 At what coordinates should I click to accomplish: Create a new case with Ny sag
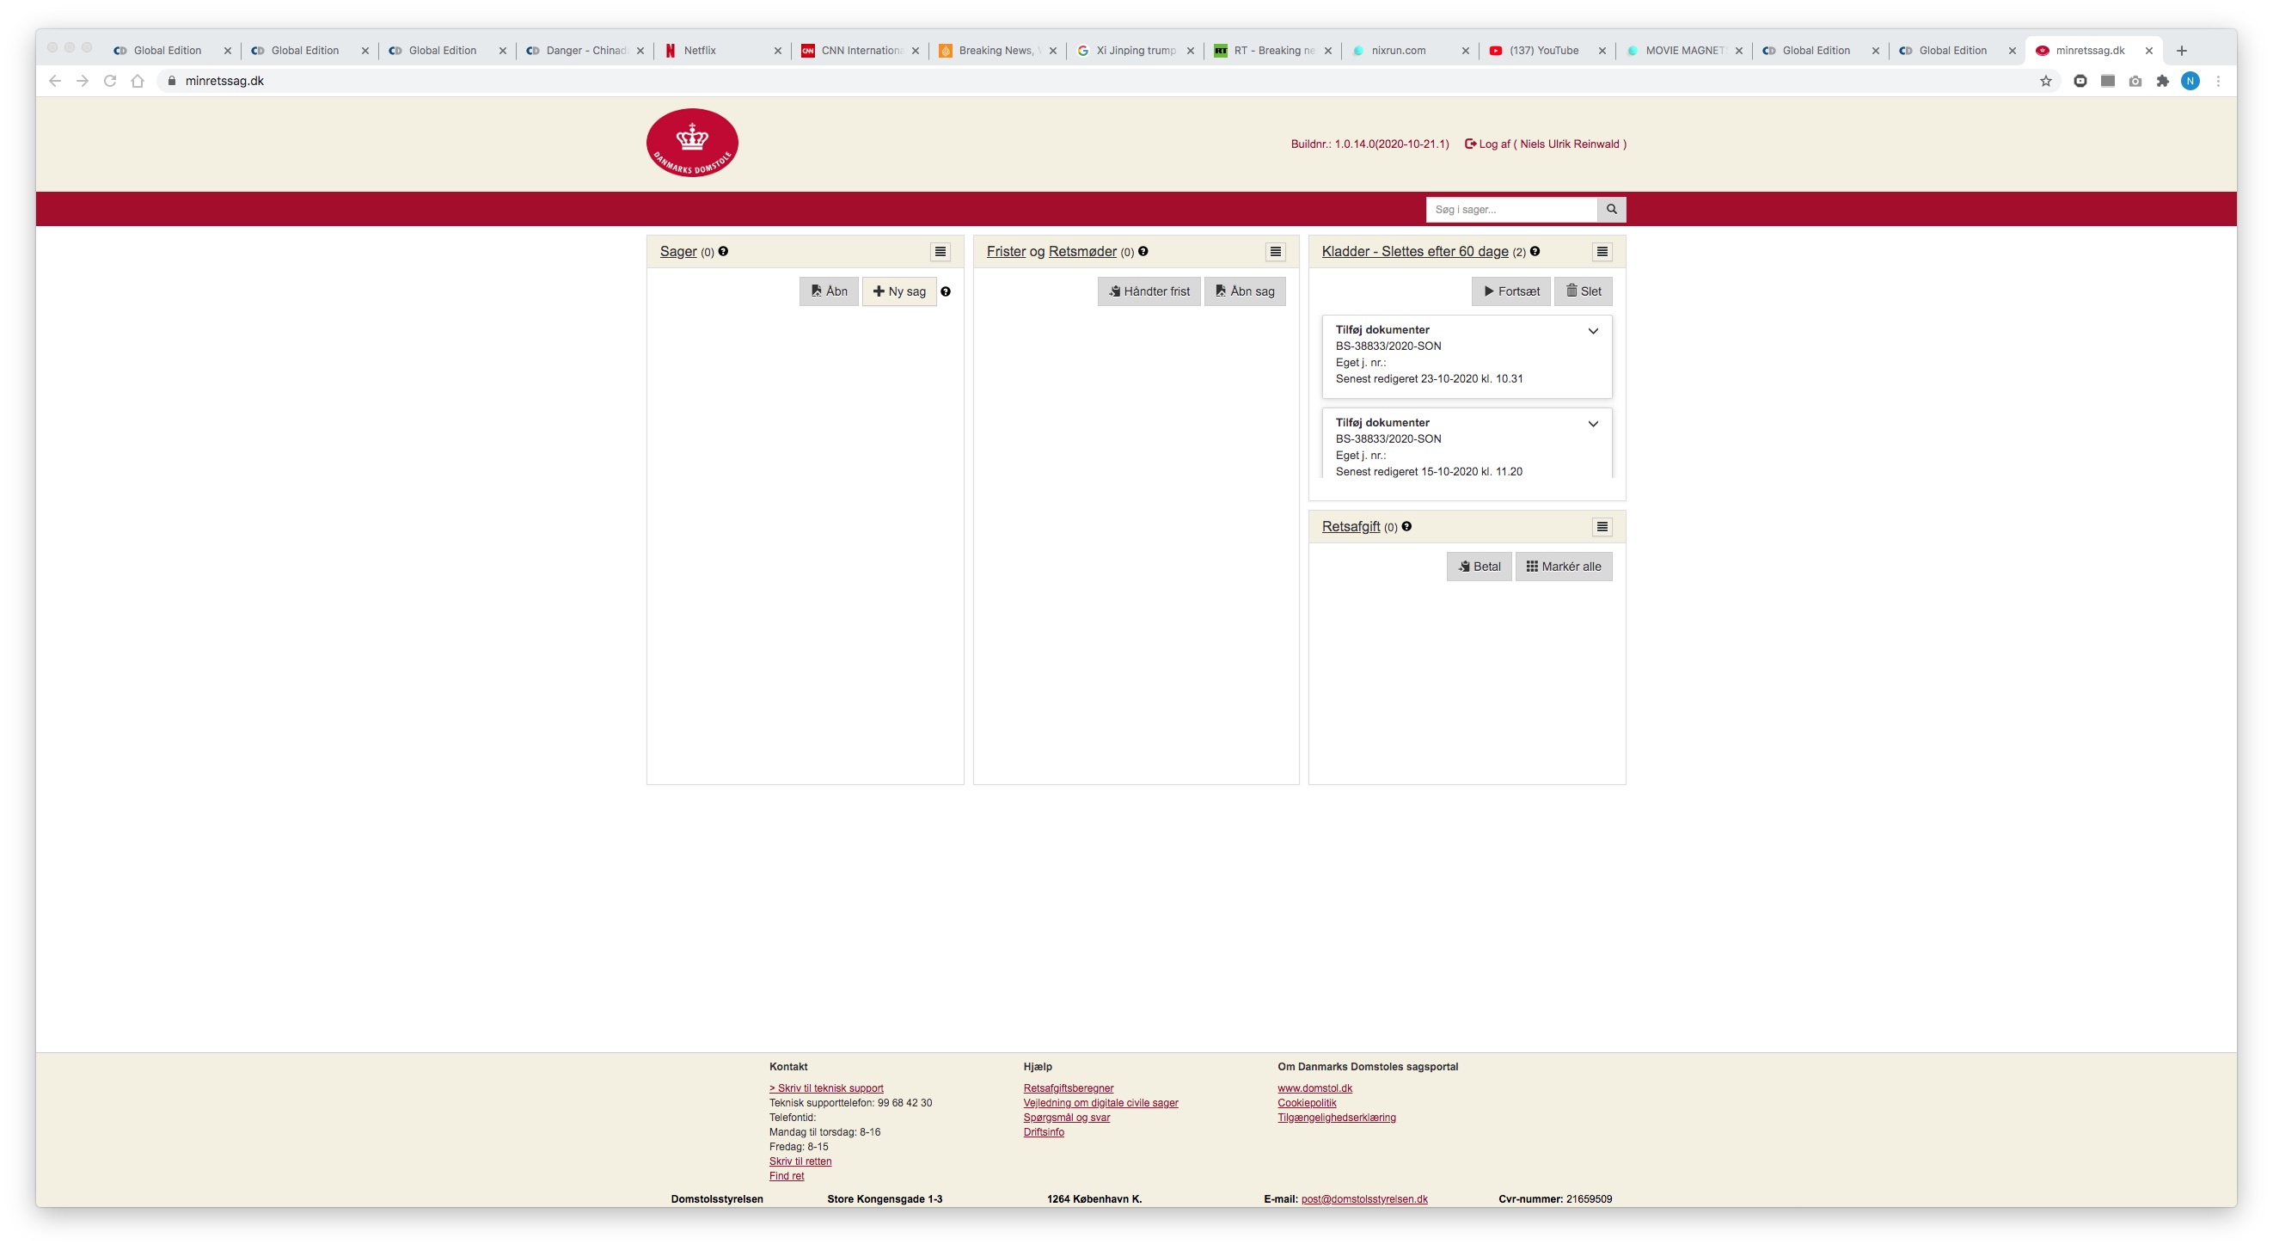899,291
